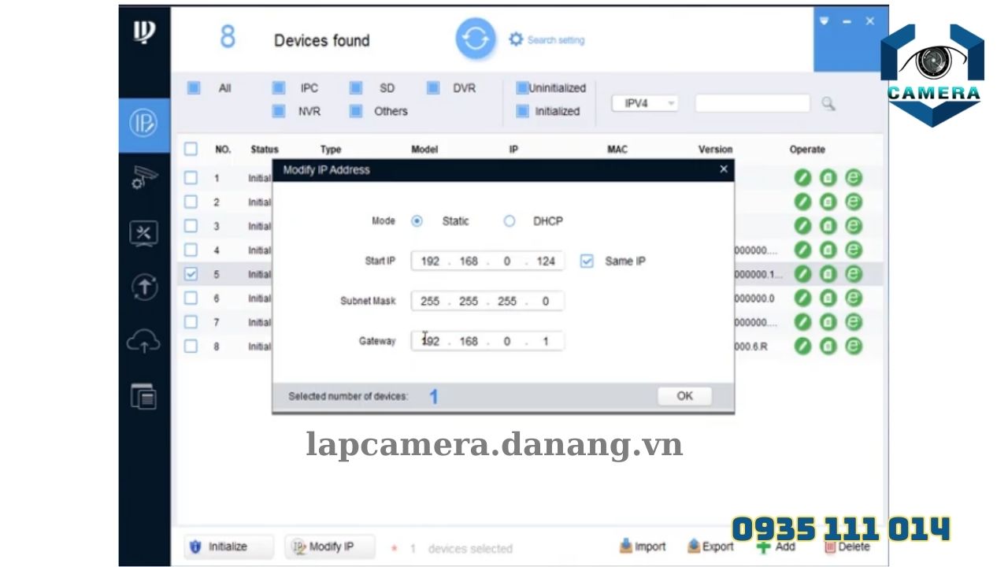This screenshot has width=1008, height=567.
Task: Open the device settings sidebar icon
Action: point(143,179)
